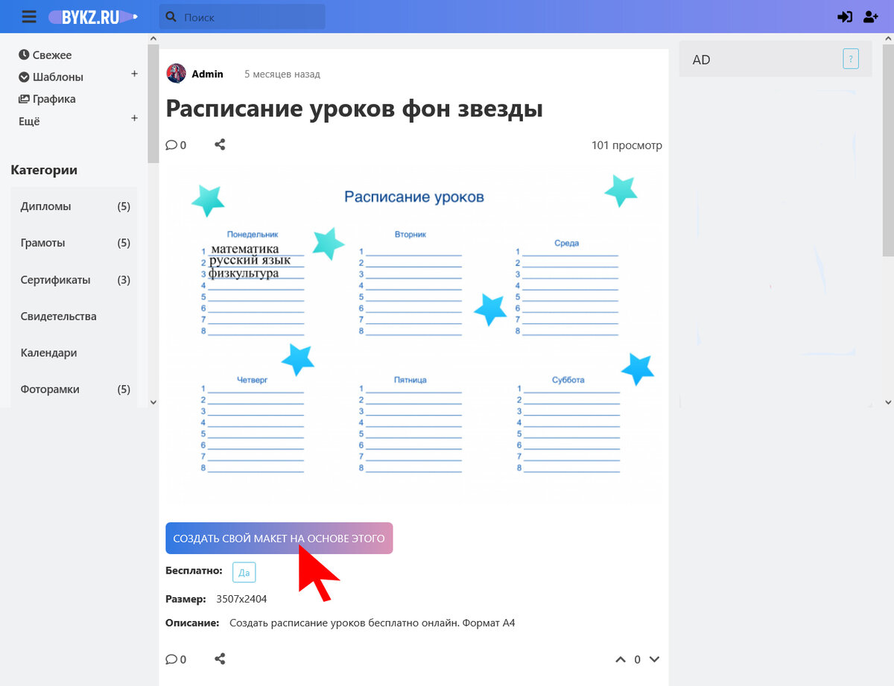
Task: Click inside the Поиск search field
Action: pyautogui.click(x=246, y=16)
